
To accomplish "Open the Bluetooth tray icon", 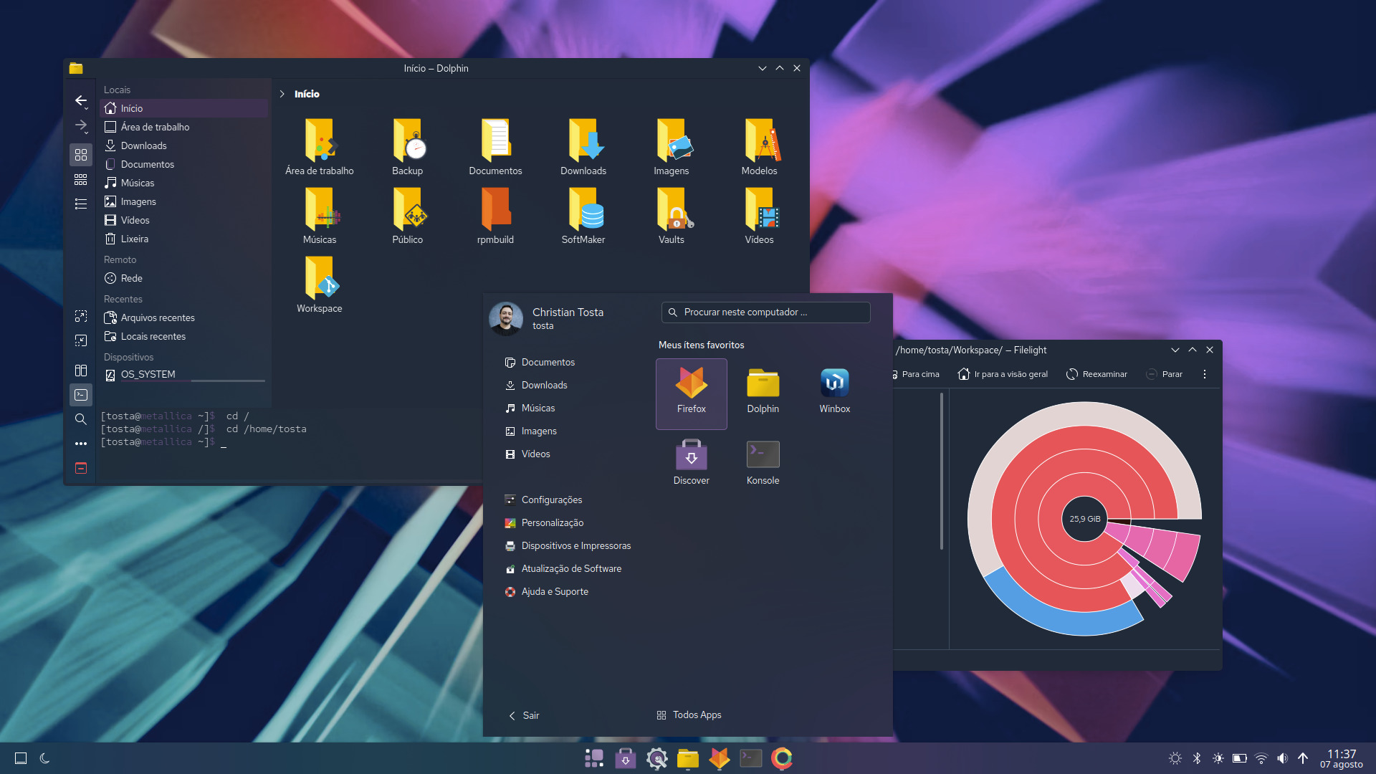I will (x=1197, y=758).
